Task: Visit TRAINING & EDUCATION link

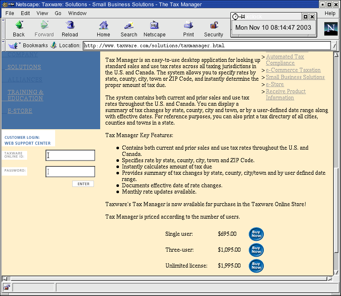Action: (x=25, y=95)
